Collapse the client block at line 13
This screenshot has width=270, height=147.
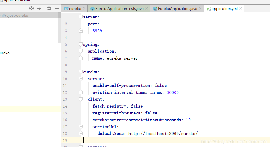pos(81,99)
